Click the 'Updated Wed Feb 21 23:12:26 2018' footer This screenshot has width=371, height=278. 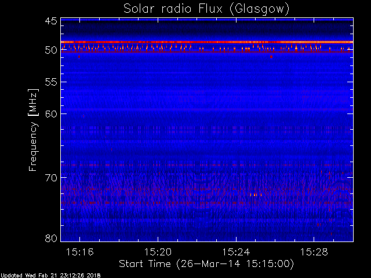(50, 276)
